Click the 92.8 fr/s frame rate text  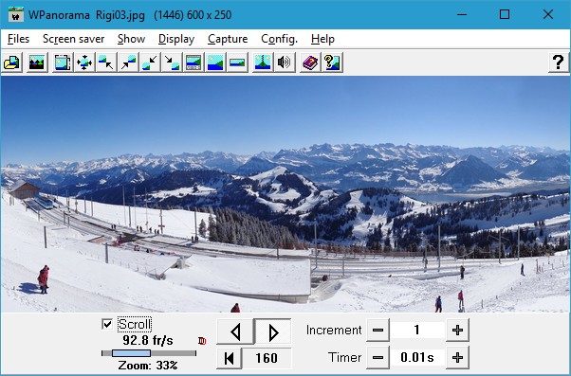click(148, 340)
